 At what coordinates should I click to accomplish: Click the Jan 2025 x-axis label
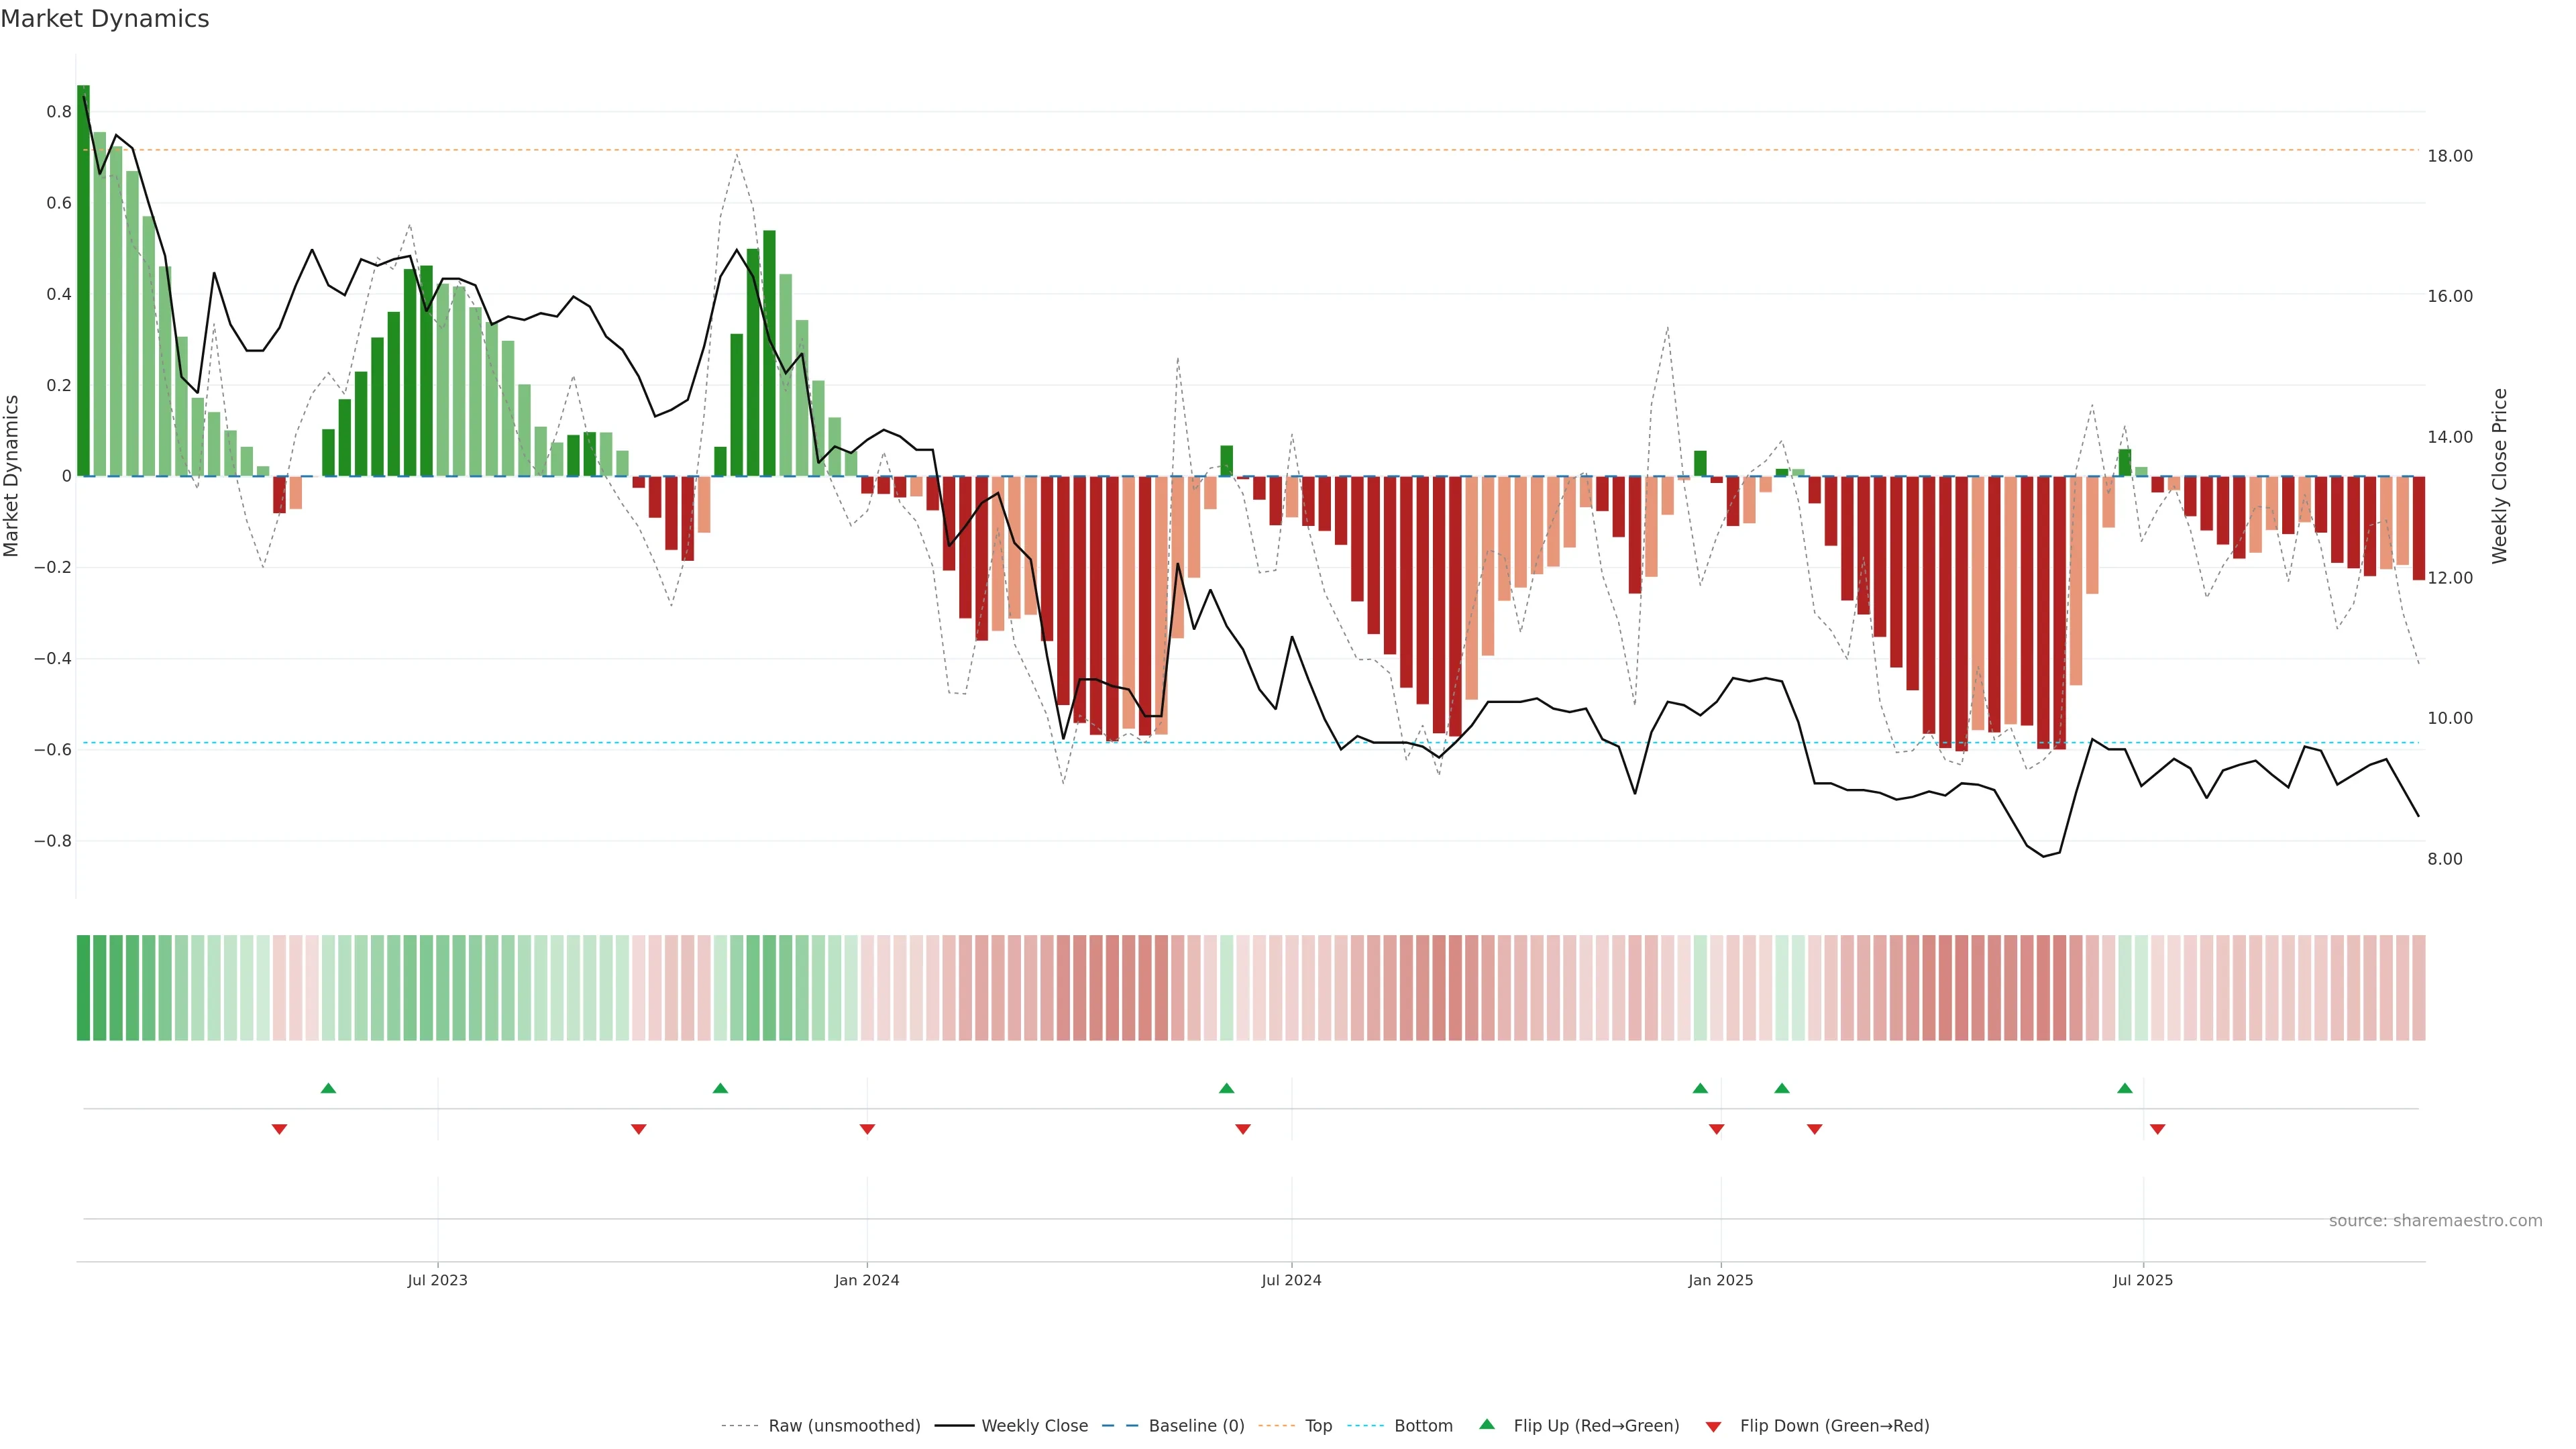pos(1720,1280)
